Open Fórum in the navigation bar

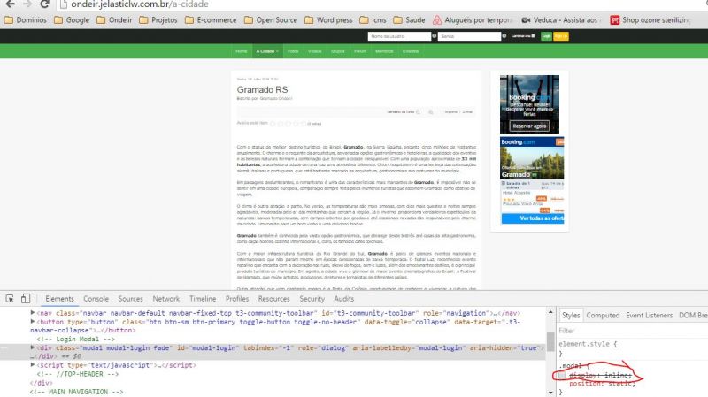click(360, 51)
